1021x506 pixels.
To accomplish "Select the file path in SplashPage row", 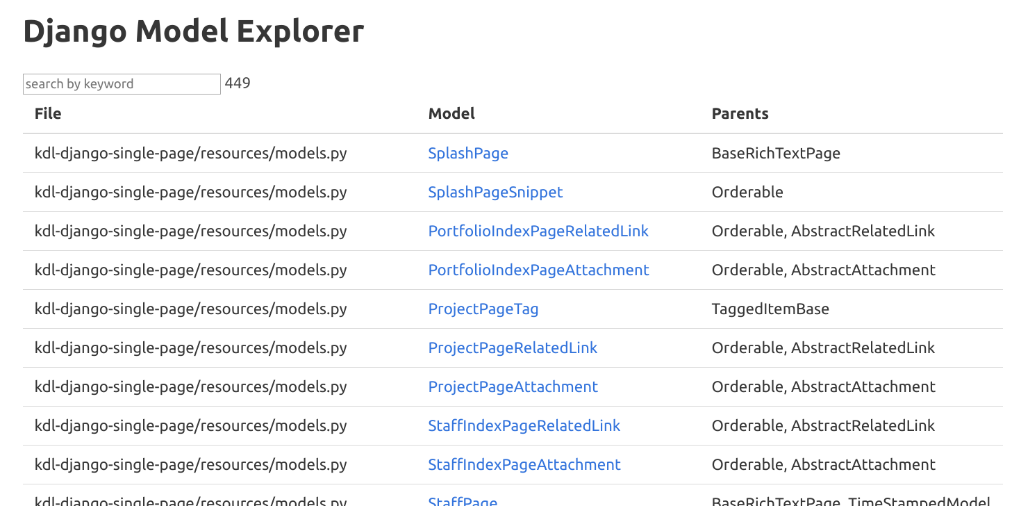I will pyautogui.click(x=190, y=154).
